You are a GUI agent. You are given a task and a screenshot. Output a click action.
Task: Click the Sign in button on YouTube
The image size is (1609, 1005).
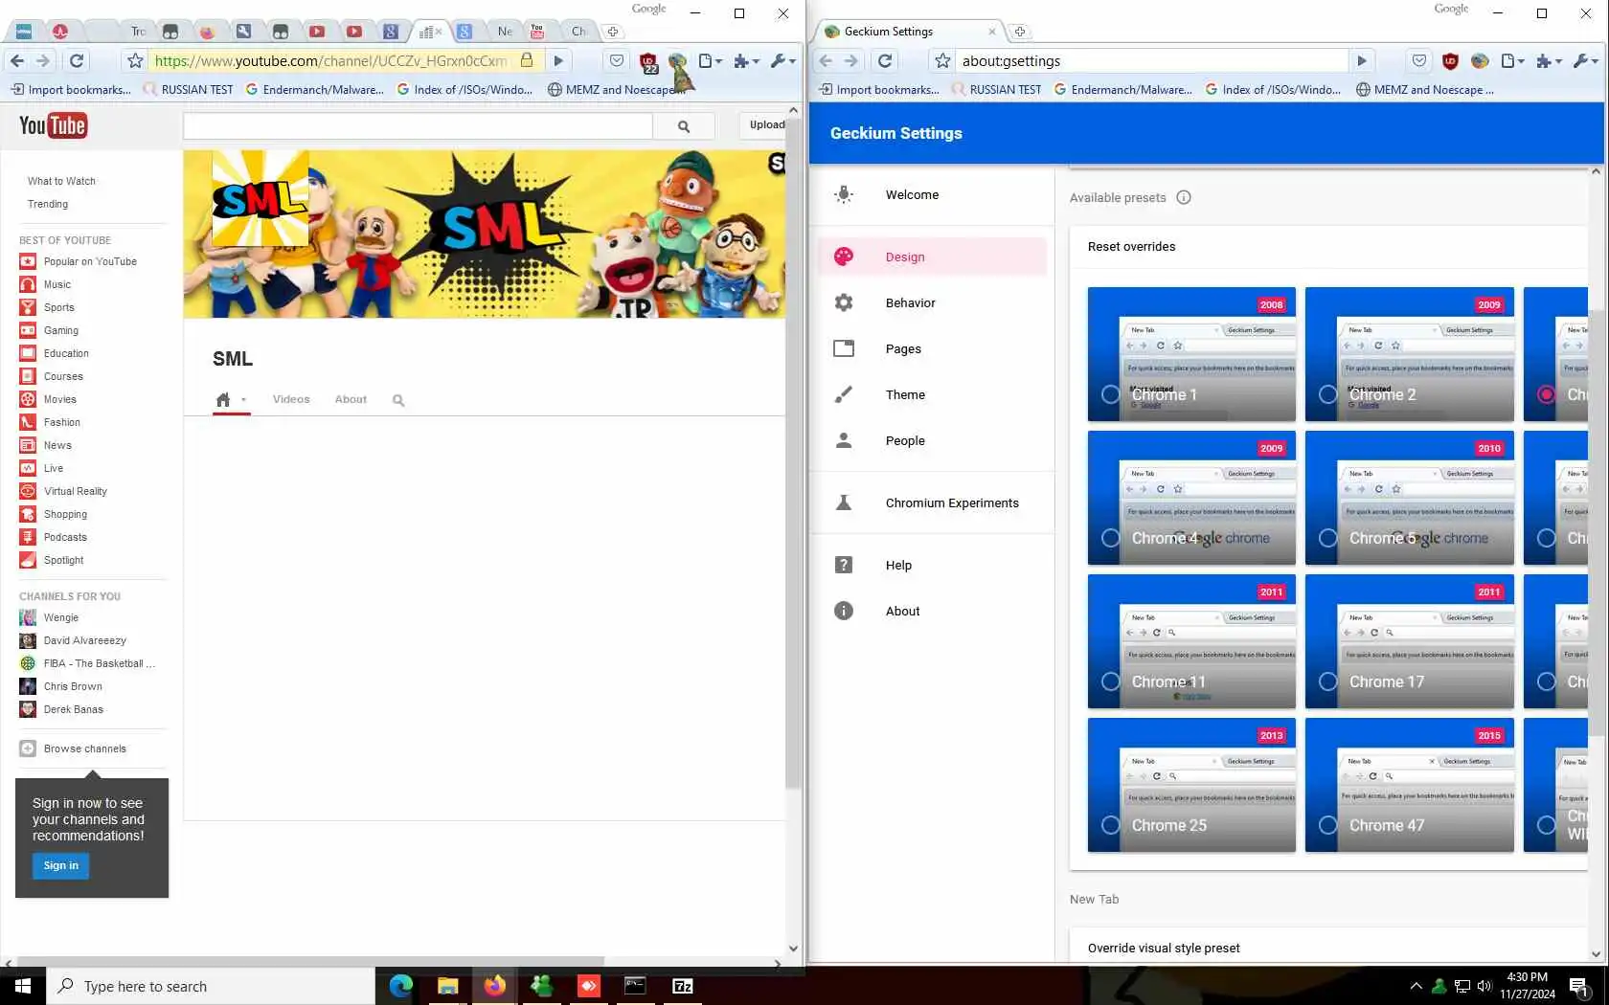point(61,865)
